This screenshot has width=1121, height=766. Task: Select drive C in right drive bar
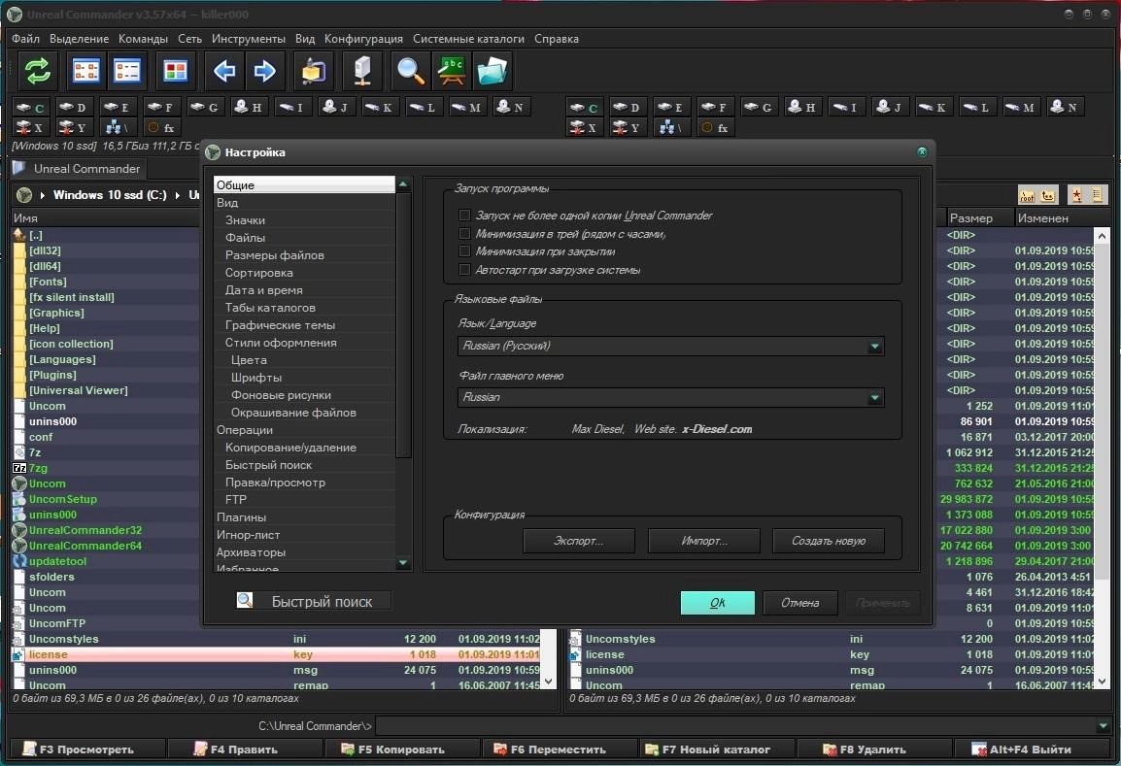[584, 107]
